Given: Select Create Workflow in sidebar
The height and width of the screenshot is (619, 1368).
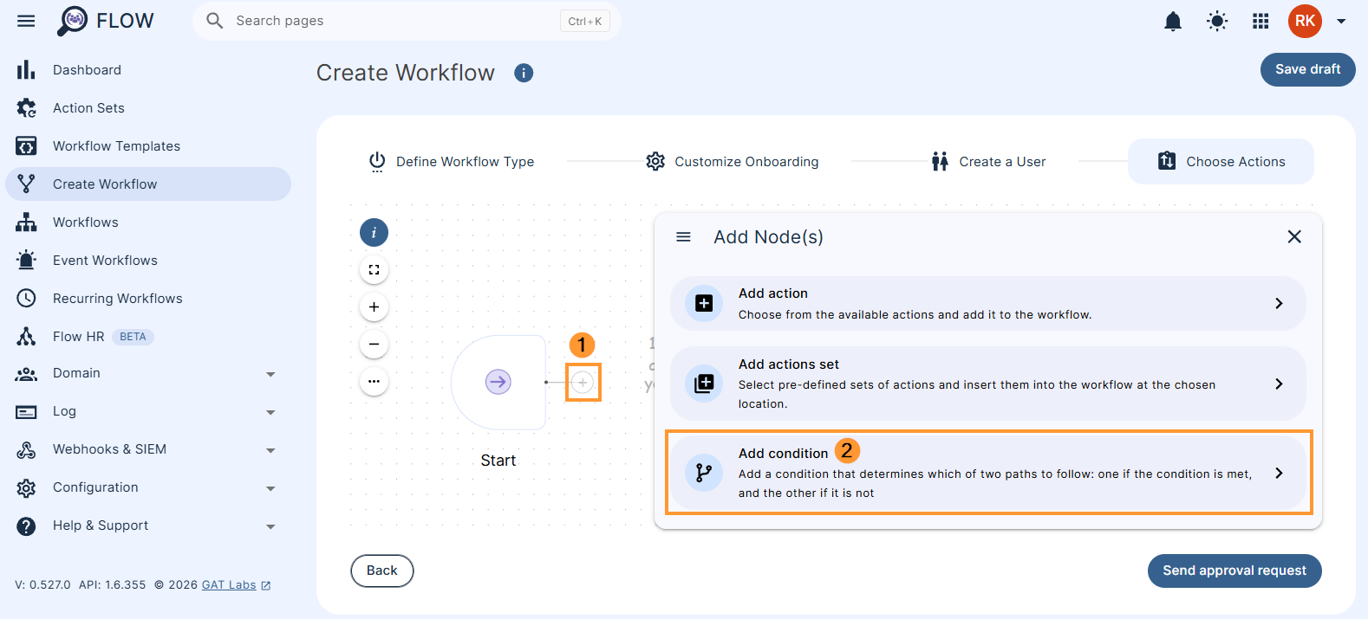Looking at the screenshot, I should (x=148, y=184).
